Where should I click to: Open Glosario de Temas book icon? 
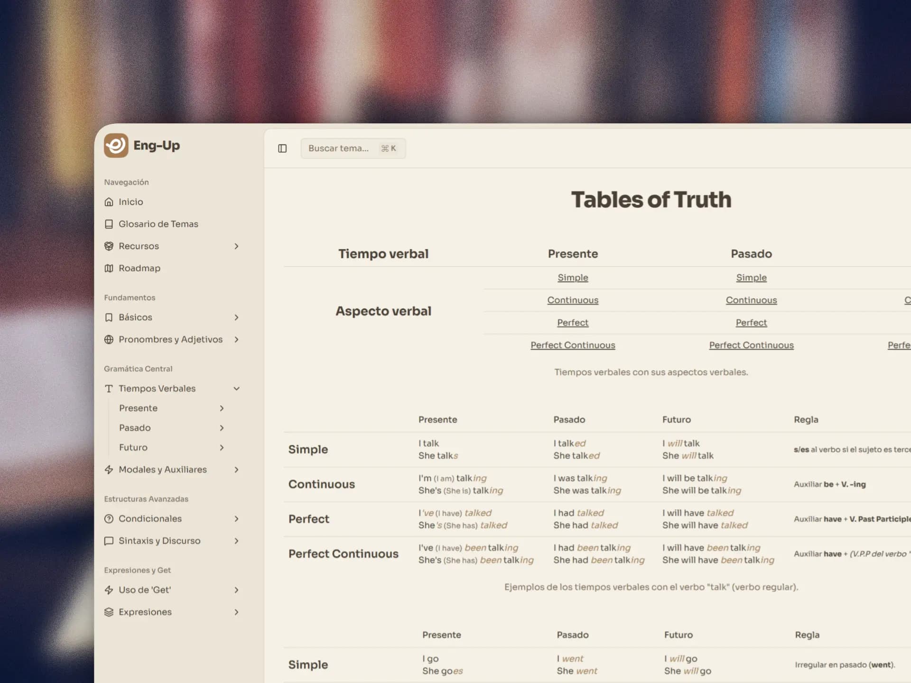pos(109,224)
